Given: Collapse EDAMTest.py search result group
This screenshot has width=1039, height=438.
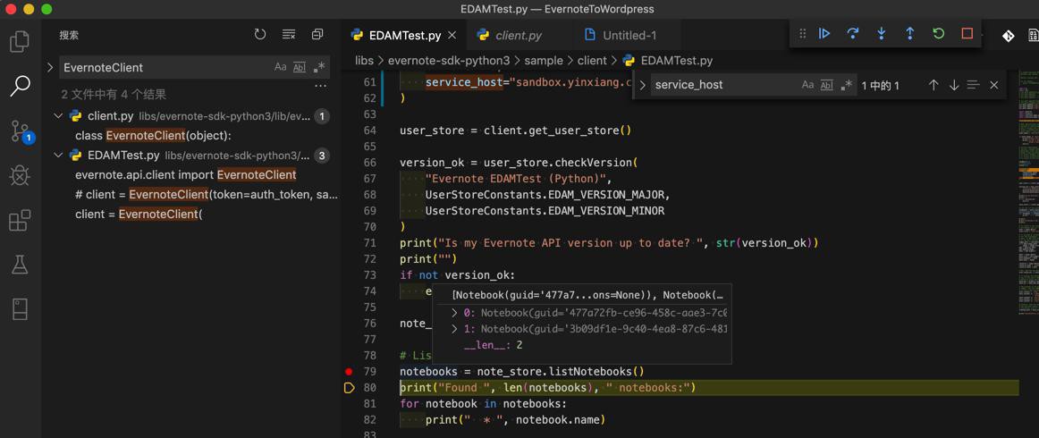Looking at the screenshot, I should [x=58, y=156].
